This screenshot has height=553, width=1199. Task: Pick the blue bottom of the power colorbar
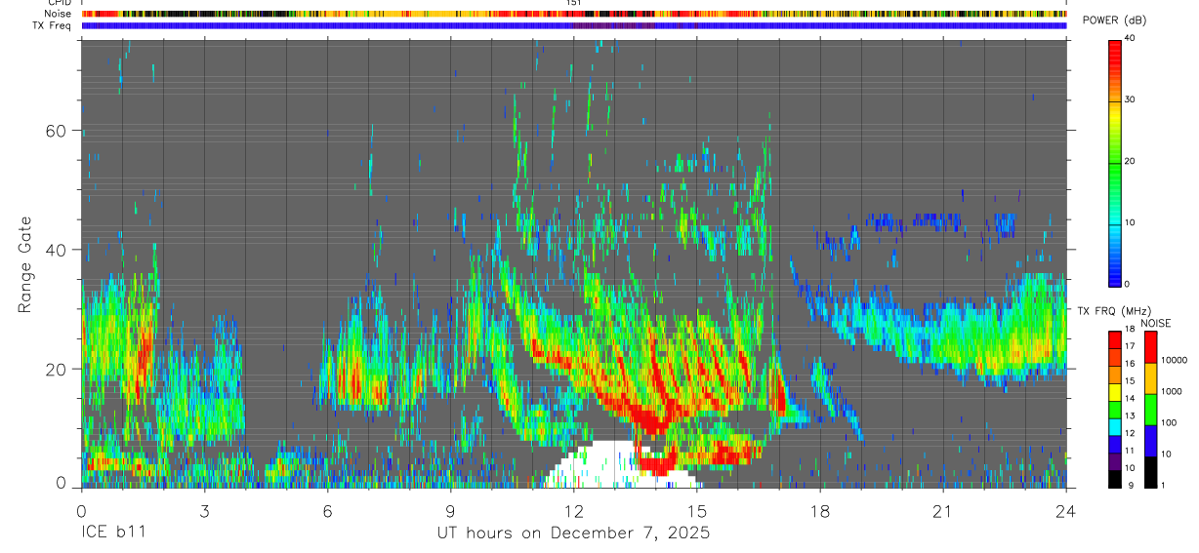[1114, 273]
